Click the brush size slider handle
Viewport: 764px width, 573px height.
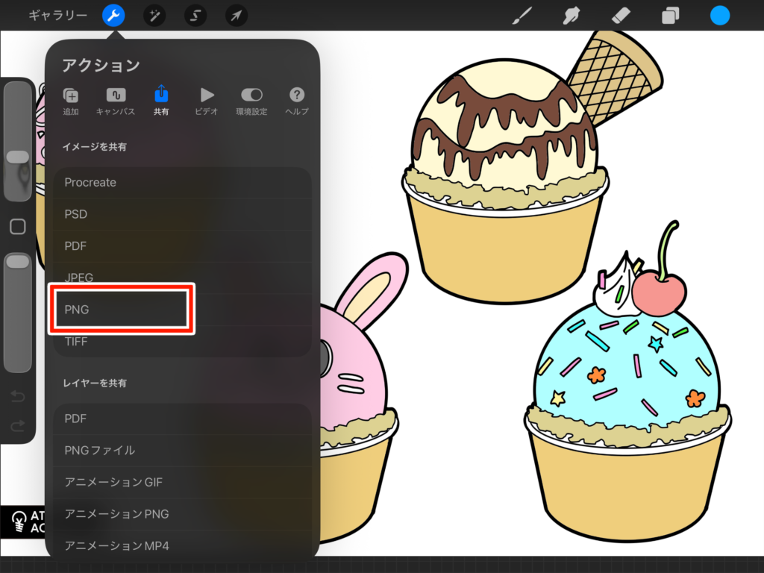(17, 157)
